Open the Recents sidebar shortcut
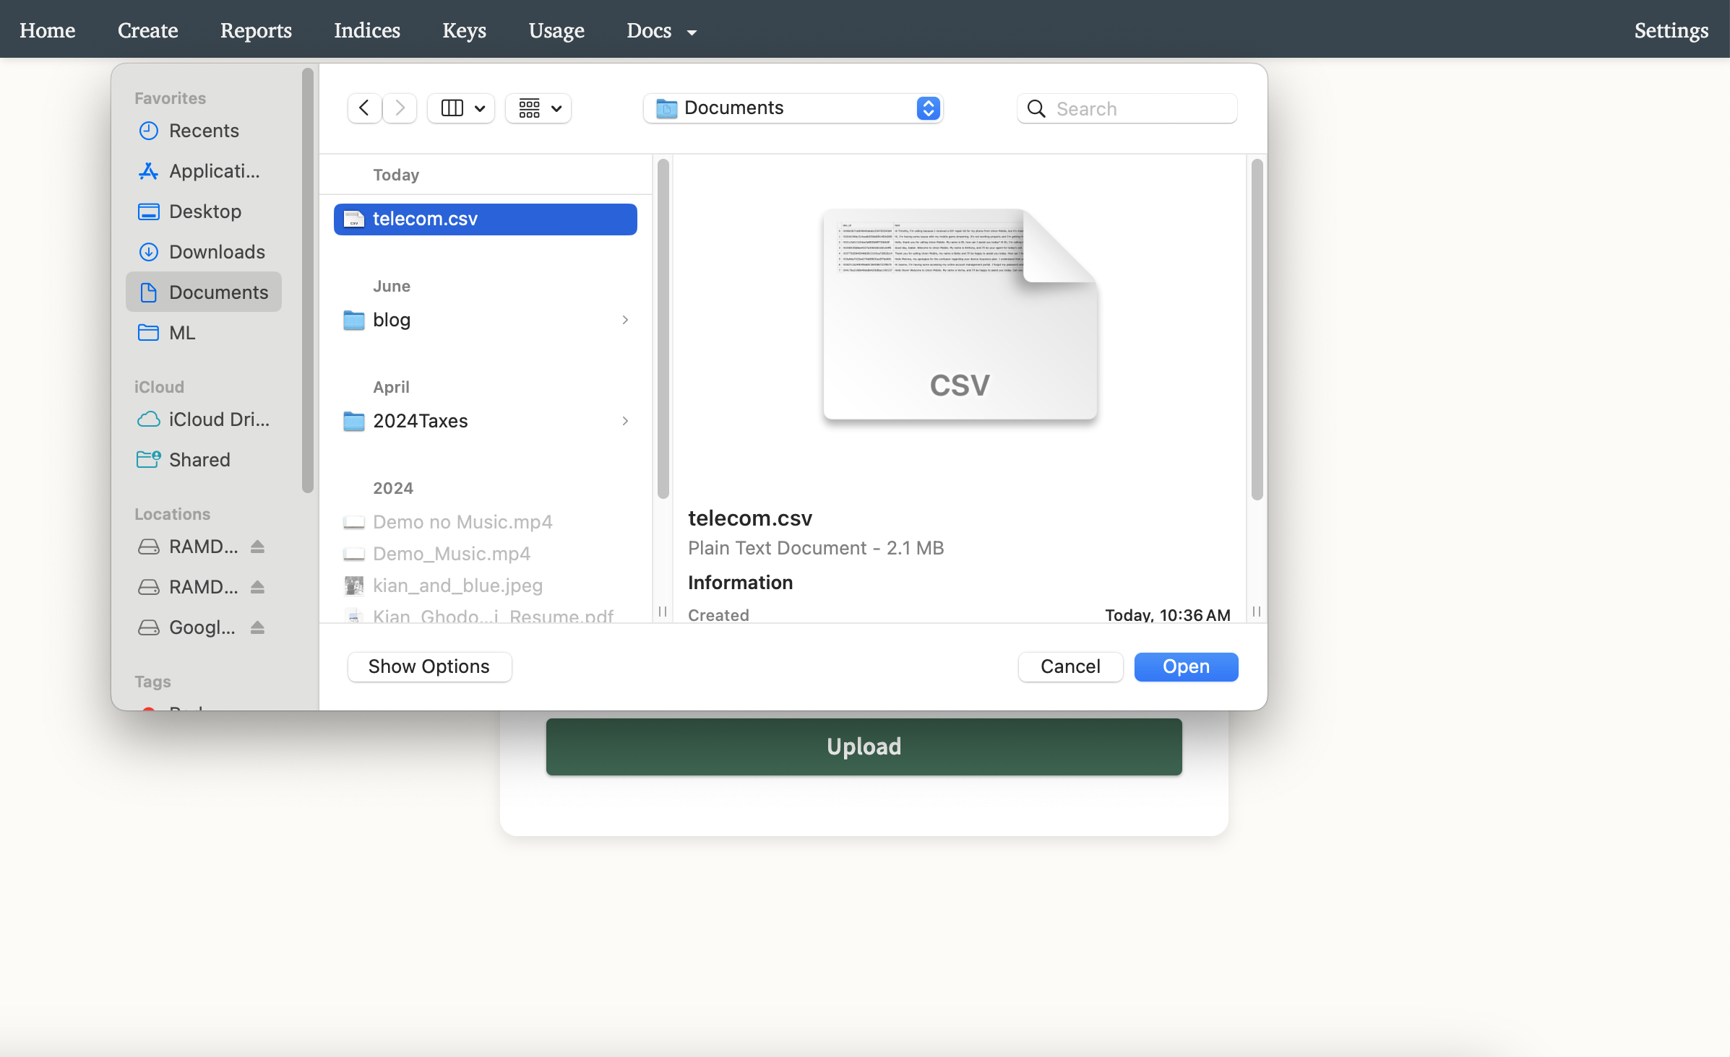Image resolution: width=1730 pixels, height=1057 pixels. click(x=204, y=131)
